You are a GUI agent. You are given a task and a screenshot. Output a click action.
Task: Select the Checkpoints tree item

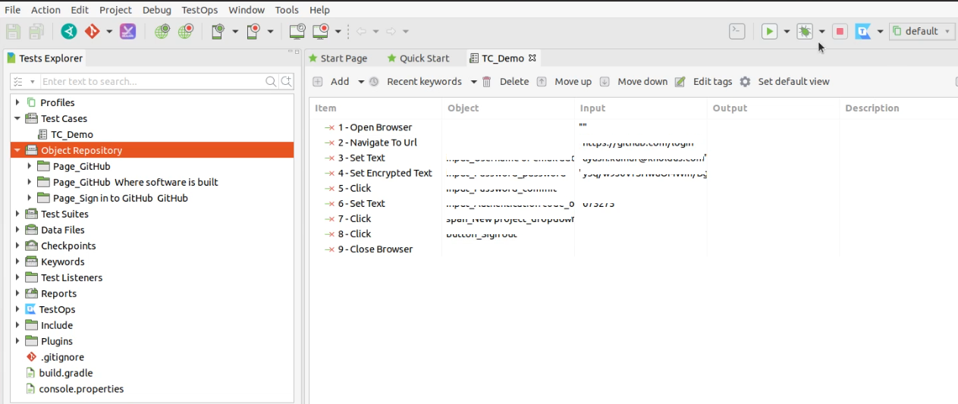(x=61, y=246)
